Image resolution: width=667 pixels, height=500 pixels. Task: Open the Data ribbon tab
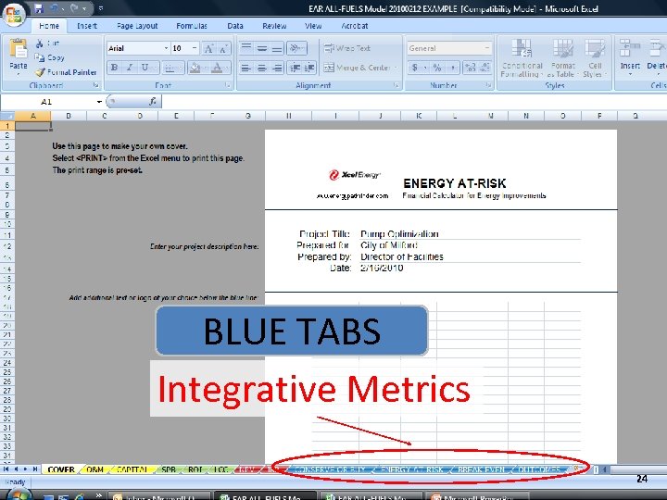pos(234,26)
